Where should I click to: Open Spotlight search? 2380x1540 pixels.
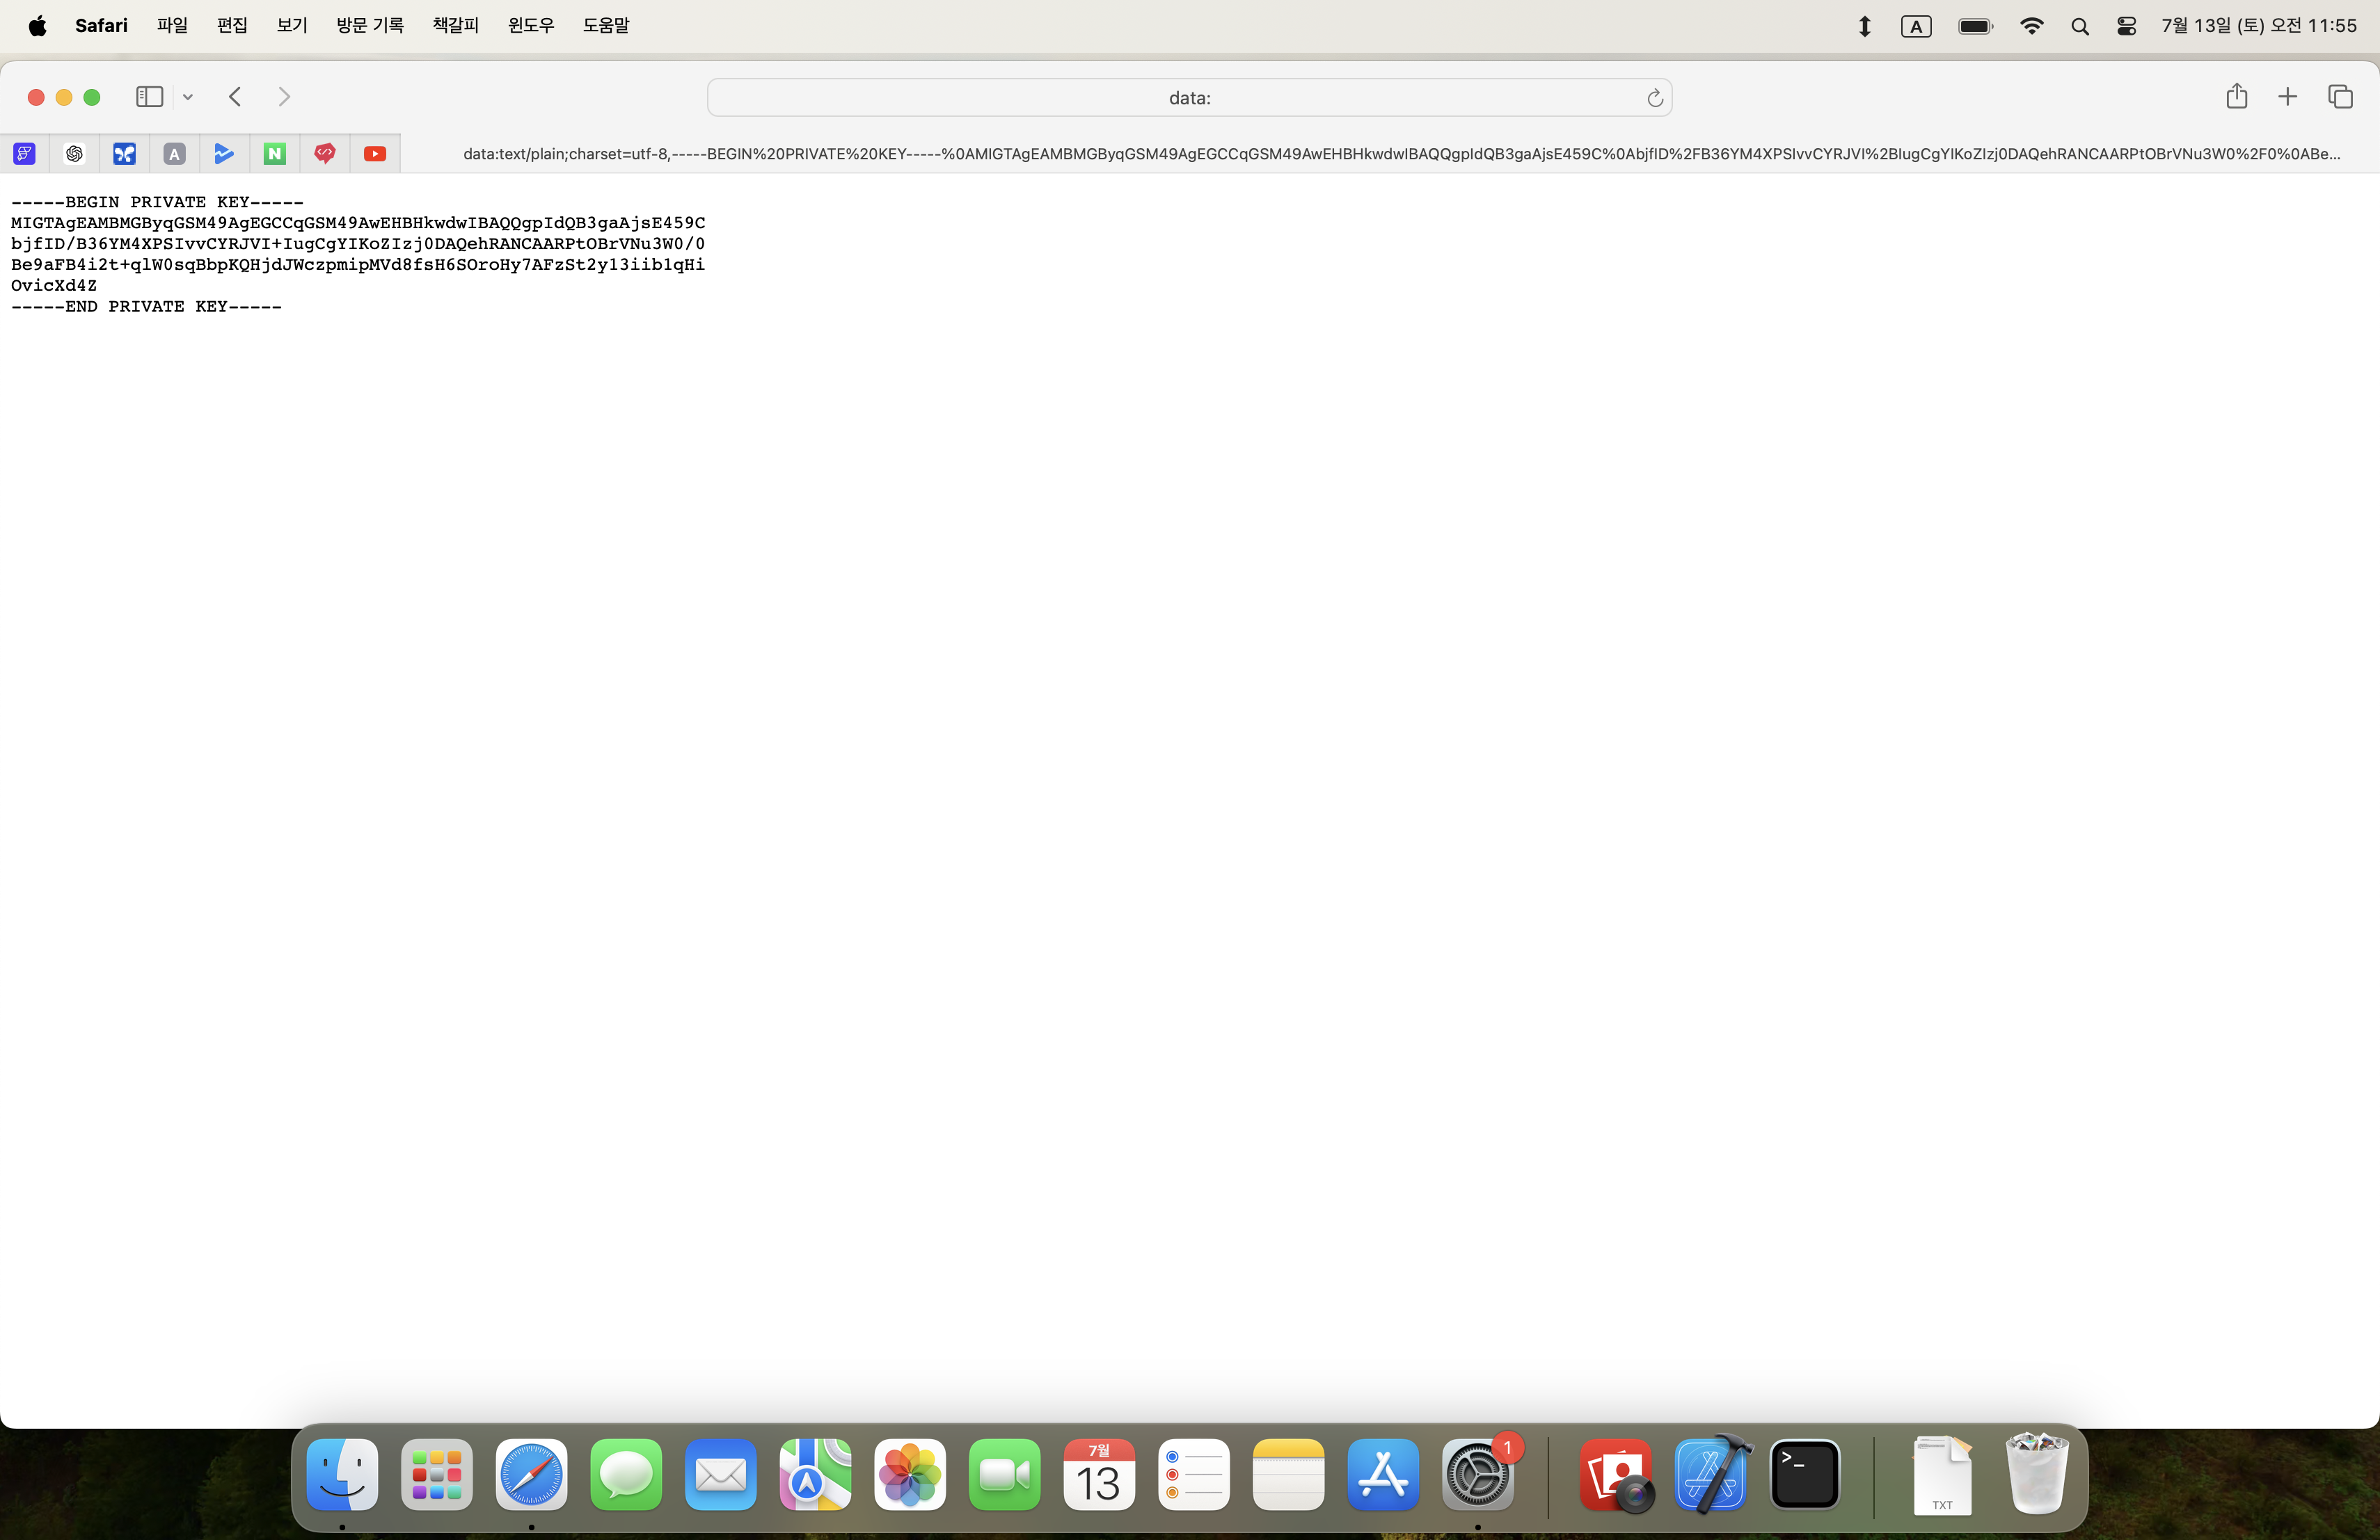[x=2079, y=26]
